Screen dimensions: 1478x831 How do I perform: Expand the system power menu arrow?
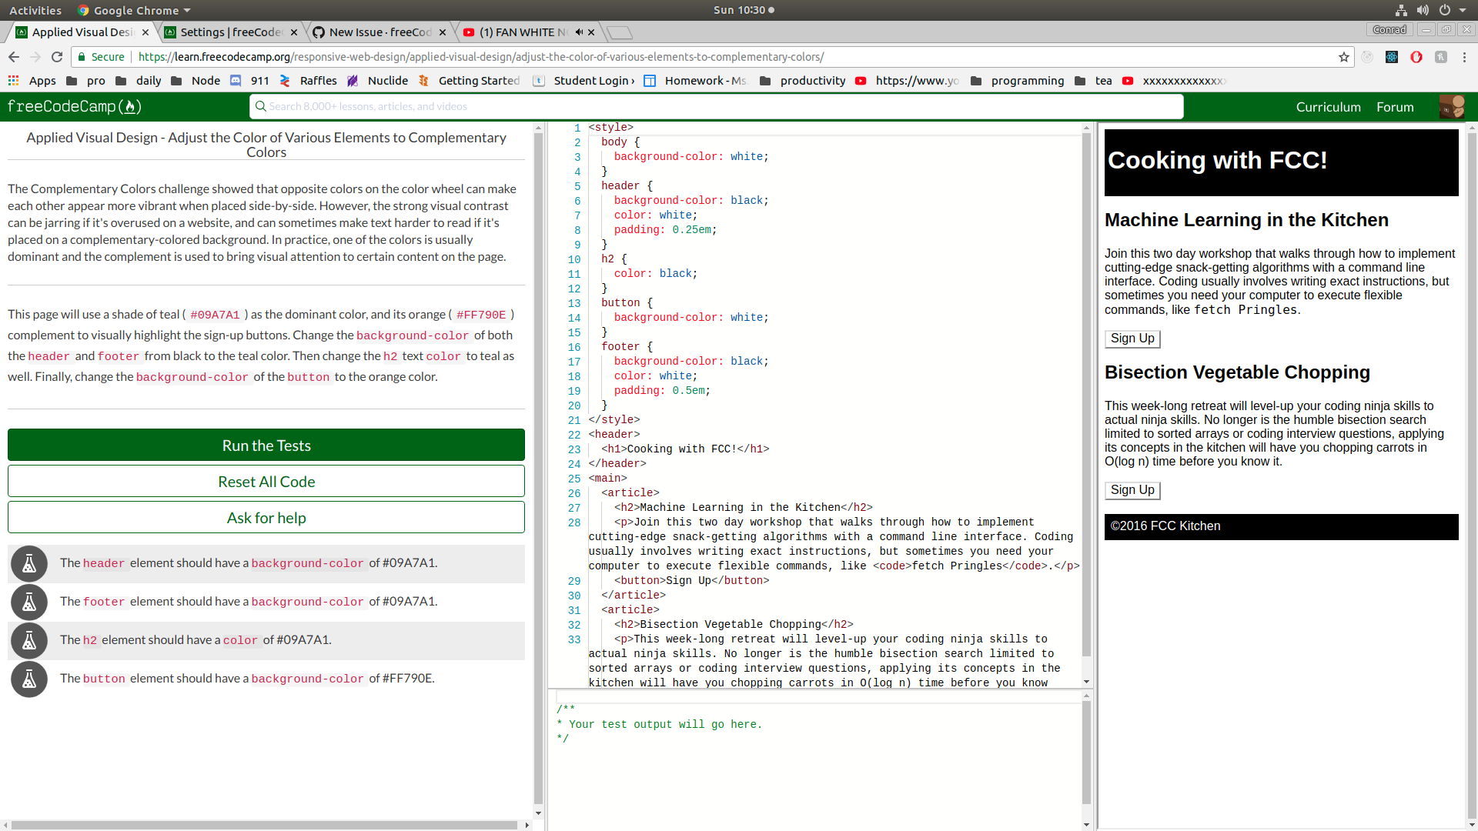tap(1463, 10)
